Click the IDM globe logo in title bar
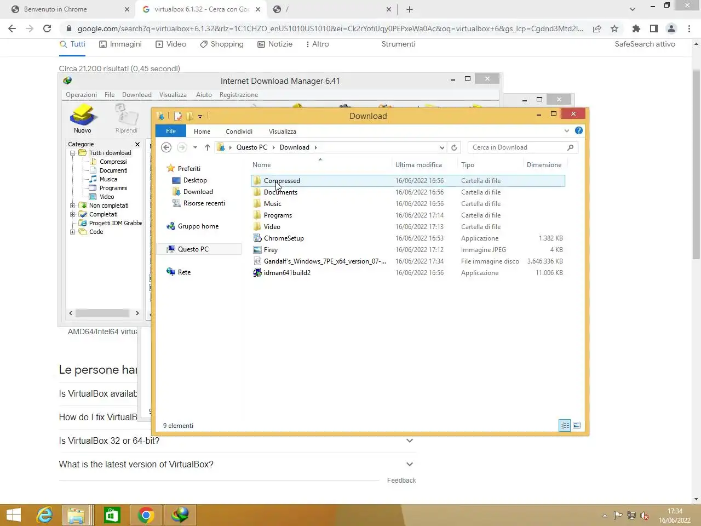 tap(67, 81)
